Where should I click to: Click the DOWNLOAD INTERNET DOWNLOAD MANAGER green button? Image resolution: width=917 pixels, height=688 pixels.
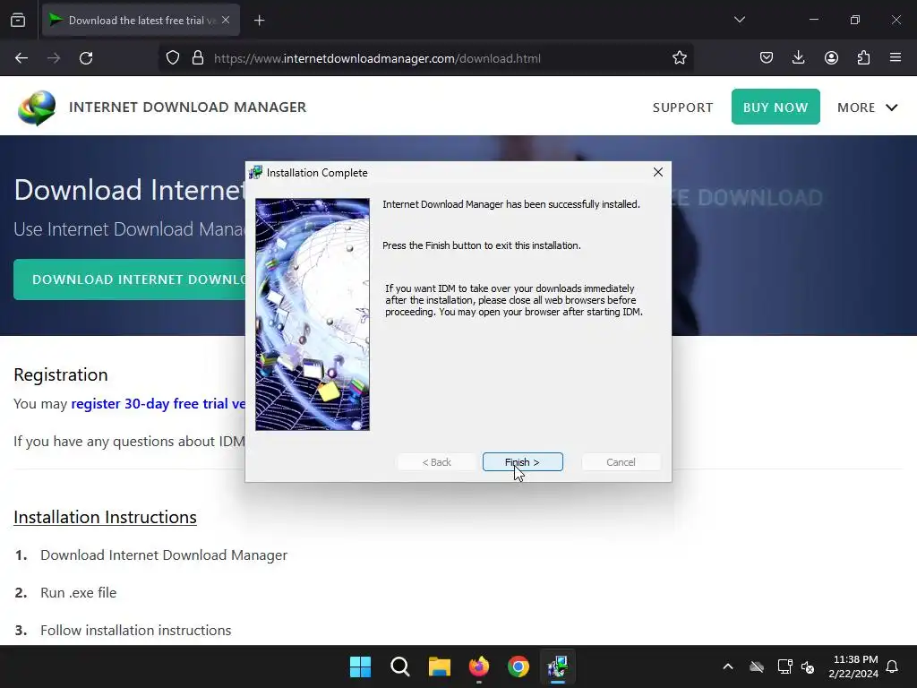click(x=129, y=279)
